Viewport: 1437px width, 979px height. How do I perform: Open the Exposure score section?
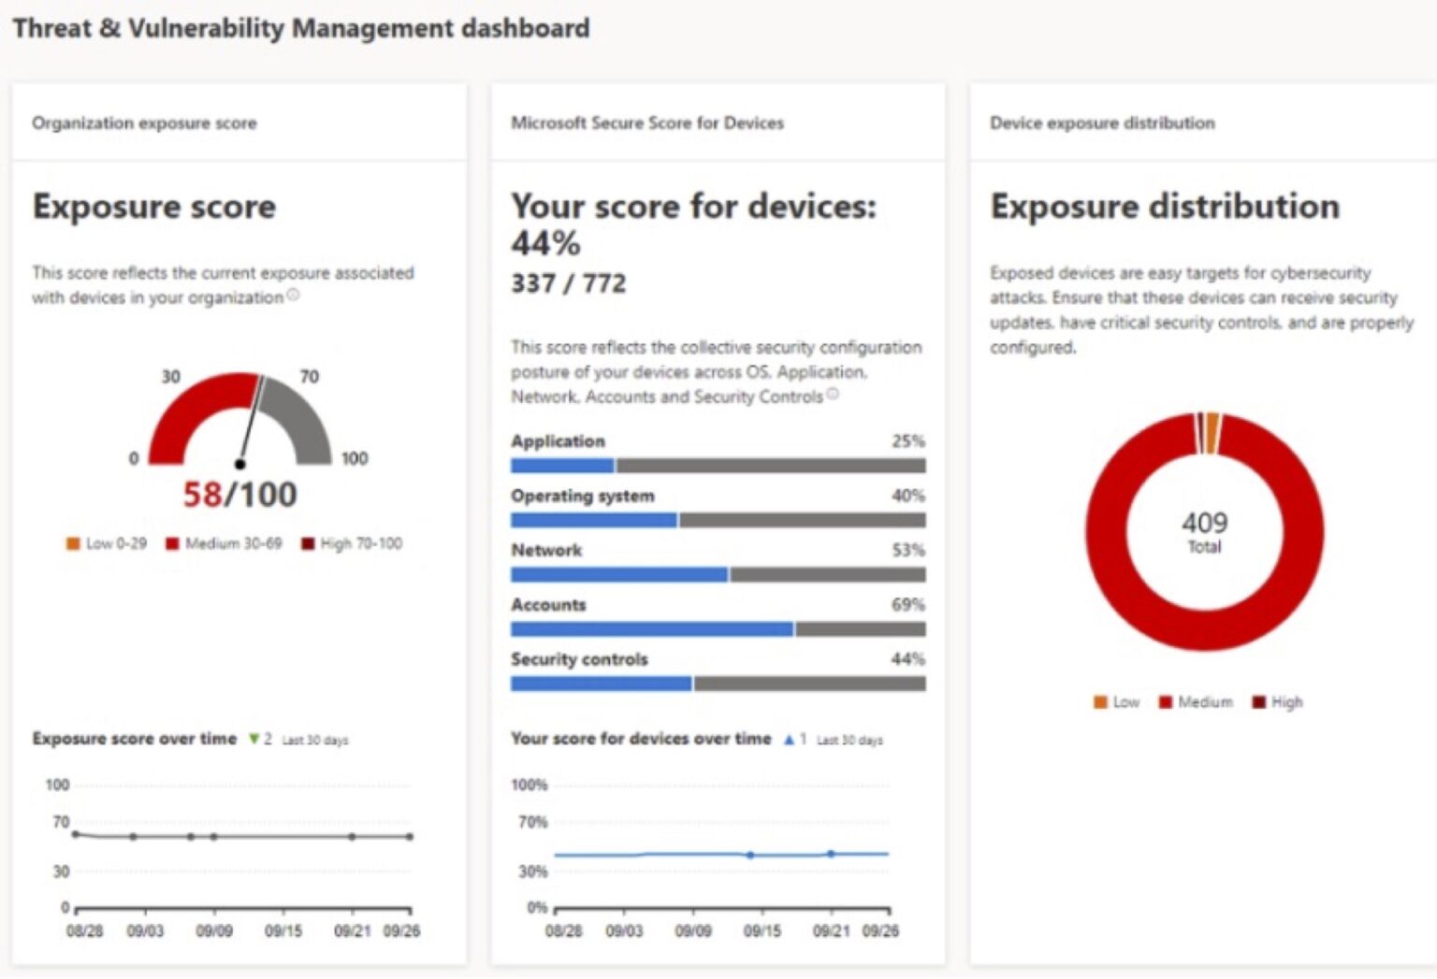click(154, 207)
